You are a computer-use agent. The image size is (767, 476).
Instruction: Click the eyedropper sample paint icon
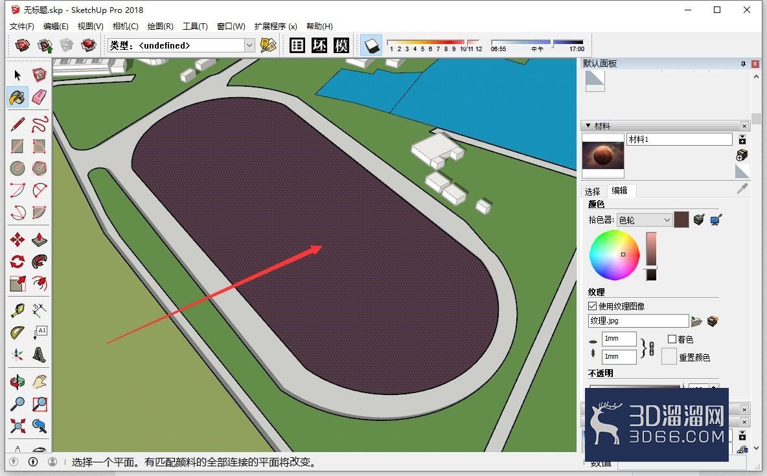[742, 189]
